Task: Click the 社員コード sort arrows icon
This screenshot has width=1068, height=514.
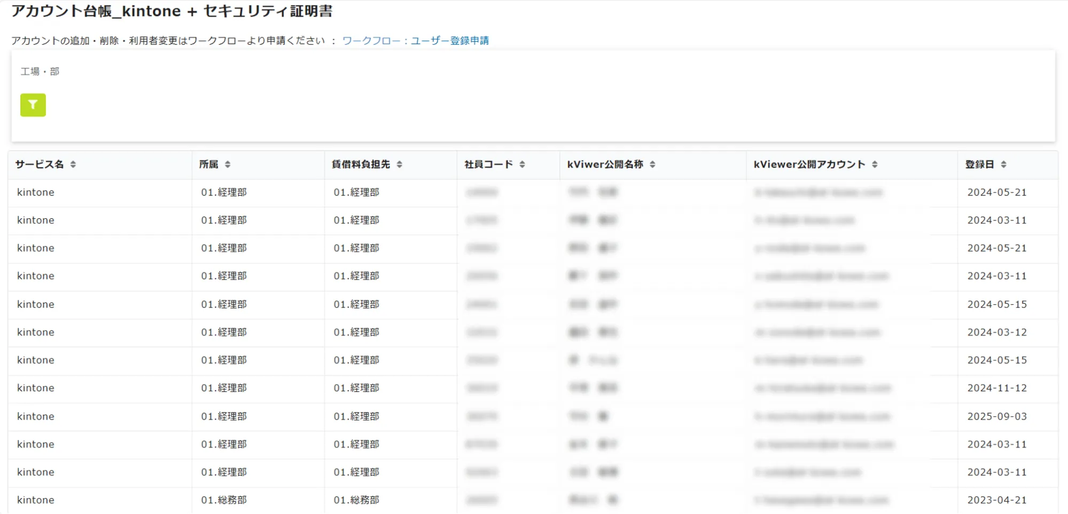Action: [x=522, y=164]
